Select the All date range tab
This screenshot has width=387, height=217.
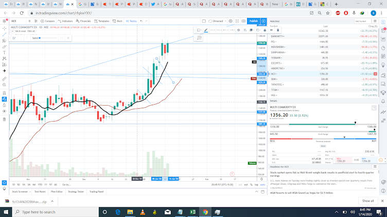[56, 185]
